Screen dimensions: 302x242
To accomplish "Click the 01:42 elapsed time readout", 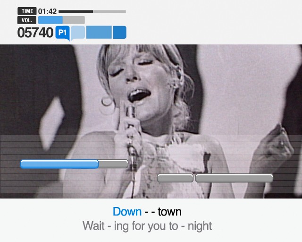I will click(47, 11).
